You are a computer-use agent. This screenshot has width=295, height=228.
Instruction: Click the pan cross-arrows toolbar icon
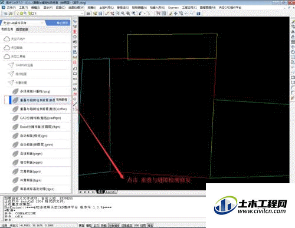click(x=176, y=13)
